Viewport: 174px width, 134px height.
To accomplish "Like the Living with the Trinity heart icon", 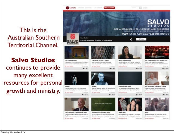I will pos(136,95).
